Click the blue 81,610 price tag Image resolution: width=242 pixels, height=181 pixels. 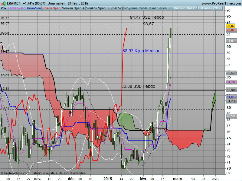[231, 97]
